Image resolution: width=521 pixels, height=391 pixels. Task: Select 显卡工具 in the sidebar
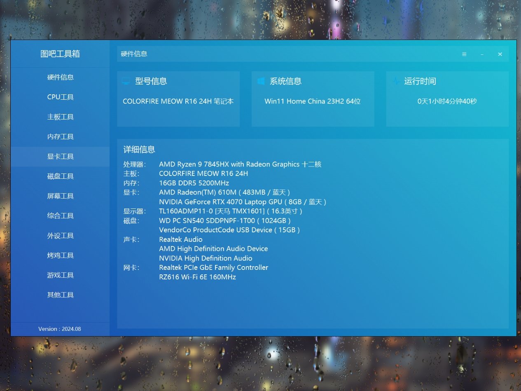61,156
